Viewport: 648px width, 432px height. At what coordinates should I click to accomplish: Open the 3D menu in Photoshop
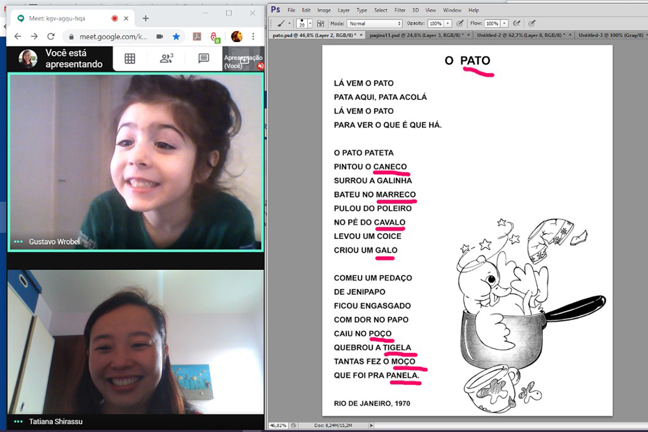point(415,10)
